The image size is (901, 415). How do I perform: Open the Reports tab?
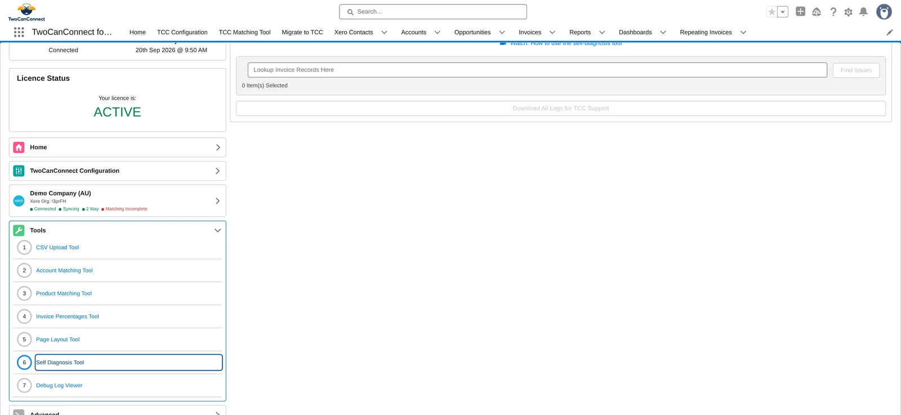(580, 33)
